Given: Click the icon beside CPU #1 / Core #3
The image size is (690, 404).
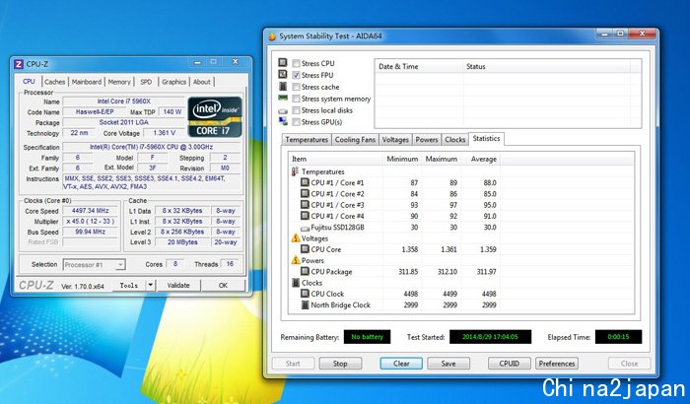Looking at the screenshot, I should [x=305, y=205].
